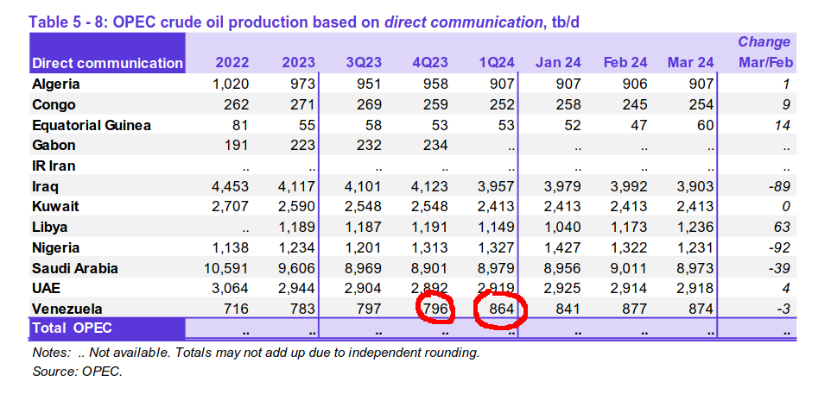This screenshot has height=400, width=831.
Task: Select the Gabon row label
Action: 54,145
